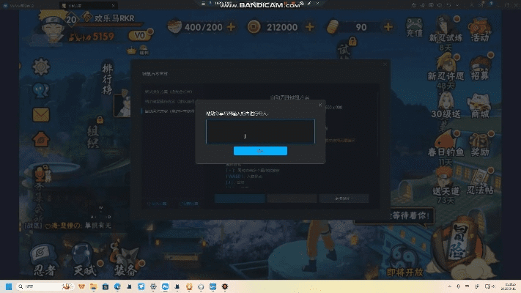Image resolution: width=521 pixels, height=293 pixels.
Task: Open the 充值 recharge icon
Action: click(414, 28)
